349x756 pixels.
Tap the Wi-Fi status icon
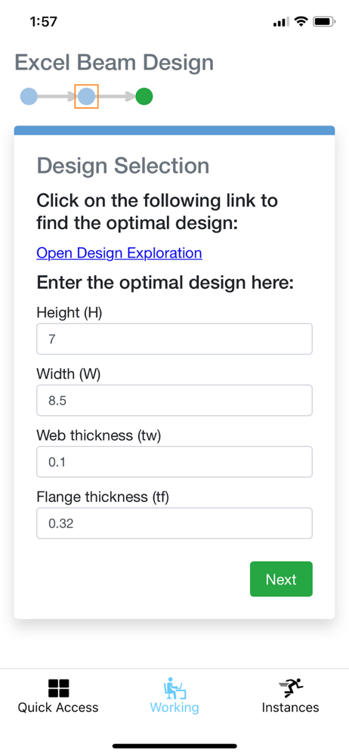click(x=301, y=22)
